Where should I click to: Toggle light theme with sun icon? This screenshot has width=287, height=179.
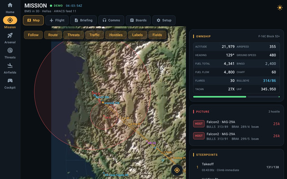280,8
